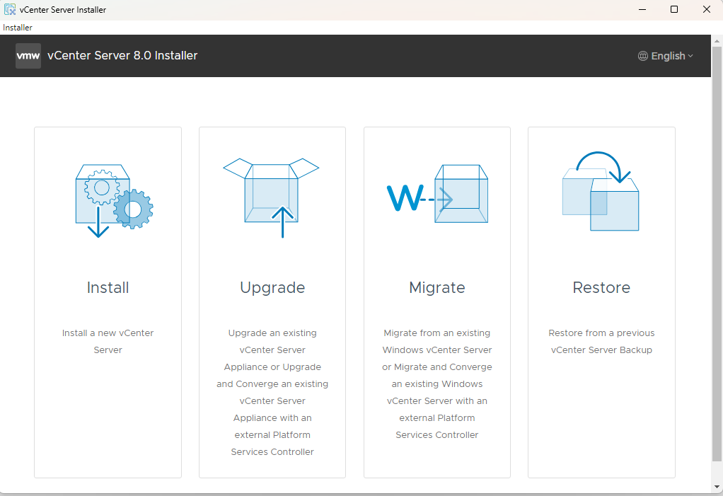The width and height of the screenshot is (723, 496).
Task: Click 'Upgrade an existing vCenter Server Appliance' description
Action: [x=272, y=392]
